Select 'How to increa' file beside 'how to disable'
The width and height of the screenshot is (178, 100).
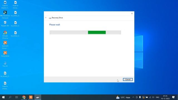point(16,5)
